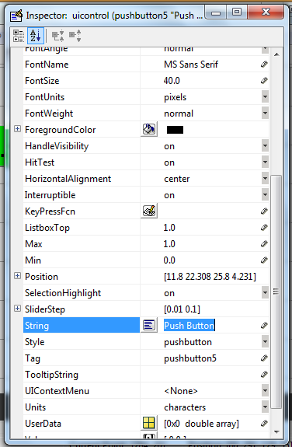Expand the ForegroundColor property node
Screen dimensions: 292x447
pyautogui.click(x=17, y=129)
